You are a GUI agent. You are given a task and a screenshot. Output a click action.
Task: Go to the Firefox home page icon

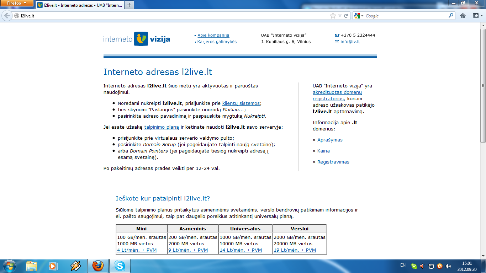(x=463, y=16)
